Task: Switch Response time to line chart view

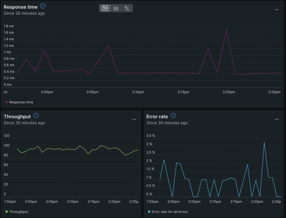Action: tap(105, 8)
